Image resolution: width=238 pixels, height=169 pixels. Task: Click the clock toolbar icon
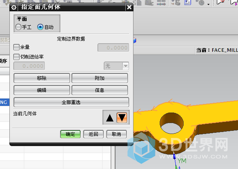point(200,2)
